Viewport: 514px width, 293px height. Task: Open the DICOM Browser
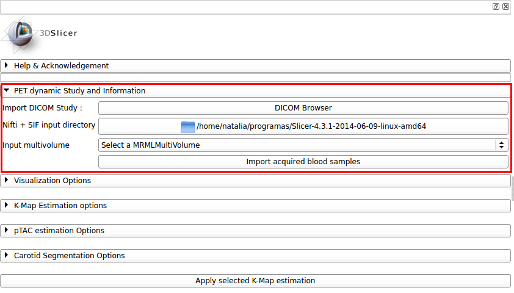[303, 108]
